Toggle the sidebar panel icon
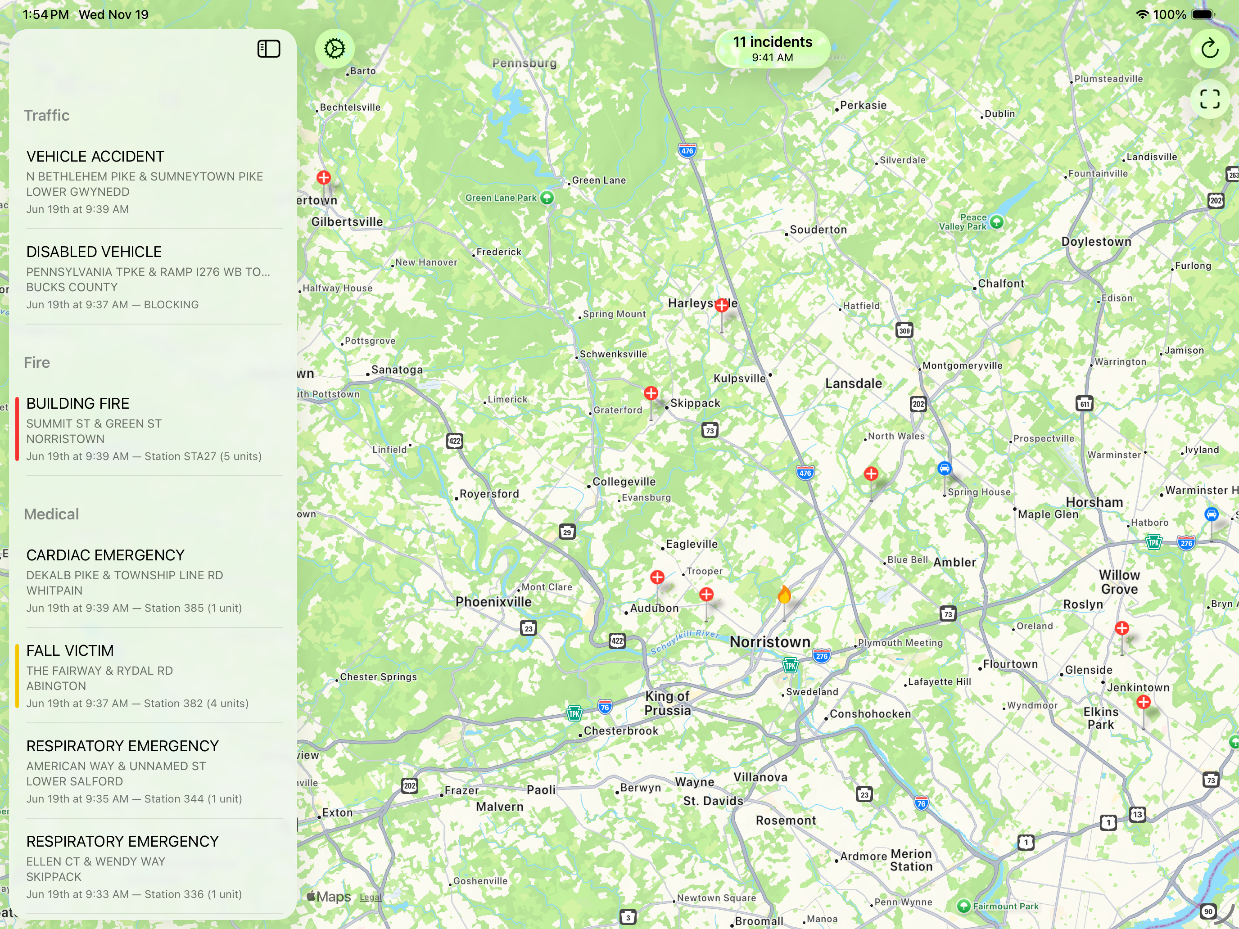Viewport: 1239px width, 929px height. pos(268,49)
